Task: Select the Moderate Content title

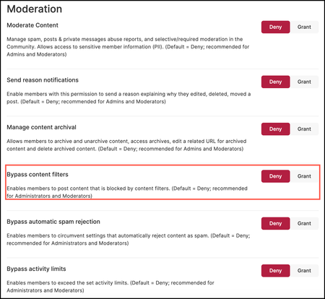Action: click(32, 25)
